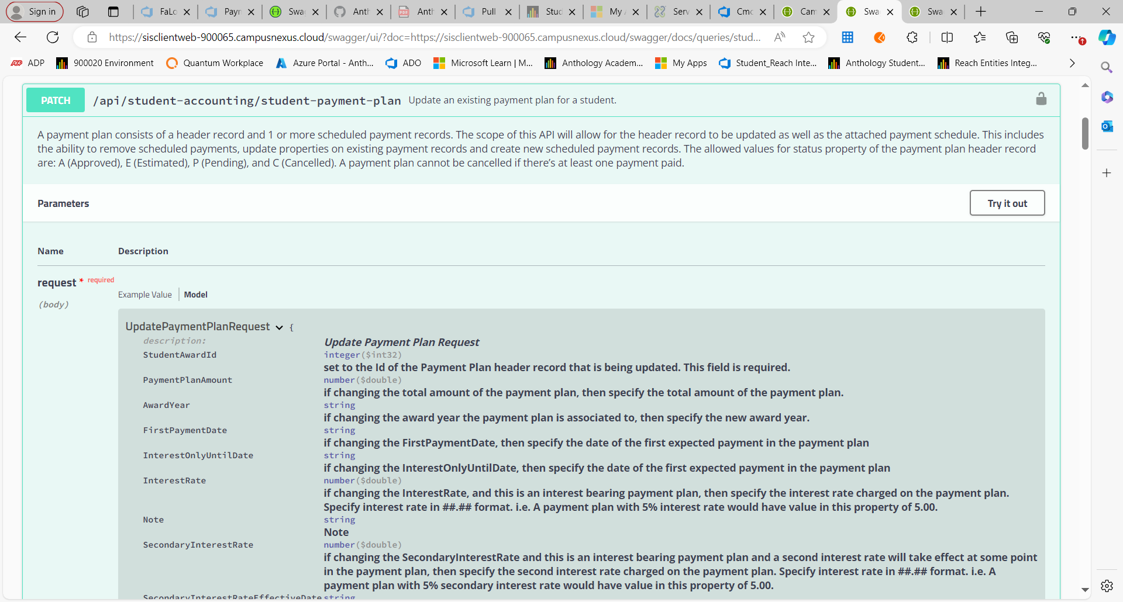Open the Anthology Academ... bookmark
Screen dimensions: 1123x602
(593, 63)
